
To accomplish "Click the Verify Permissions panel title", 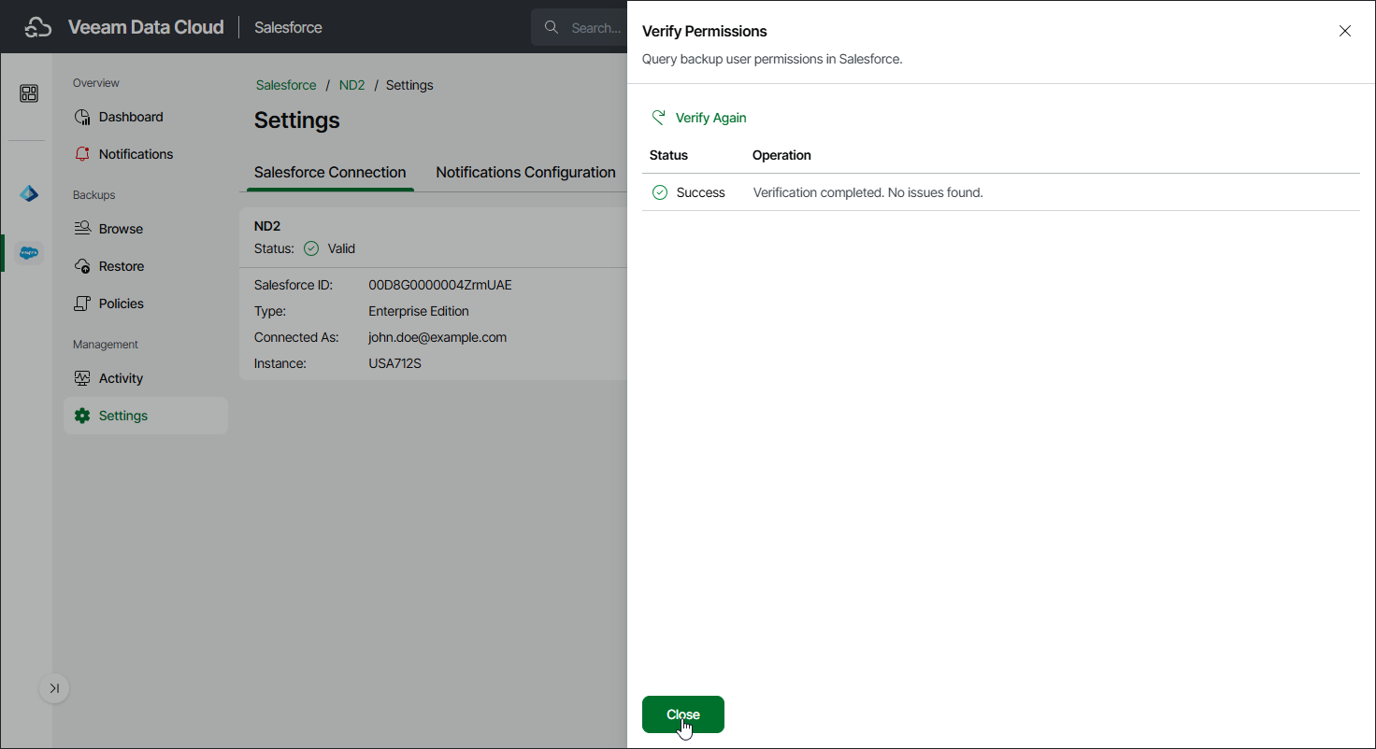I will (705, 31).
